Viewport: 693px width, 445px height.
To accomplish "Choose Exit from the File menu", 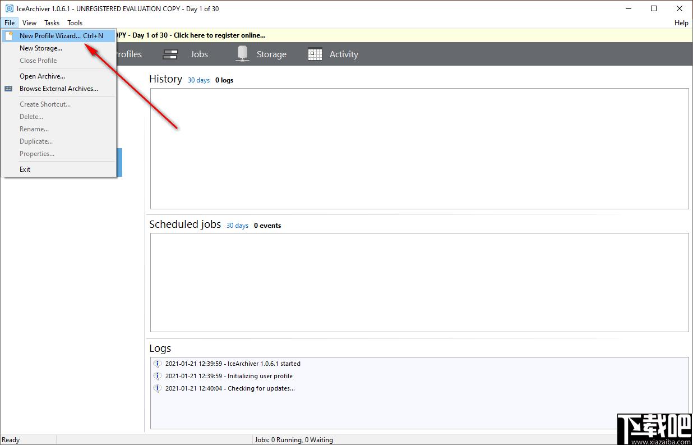I will 59,169.
